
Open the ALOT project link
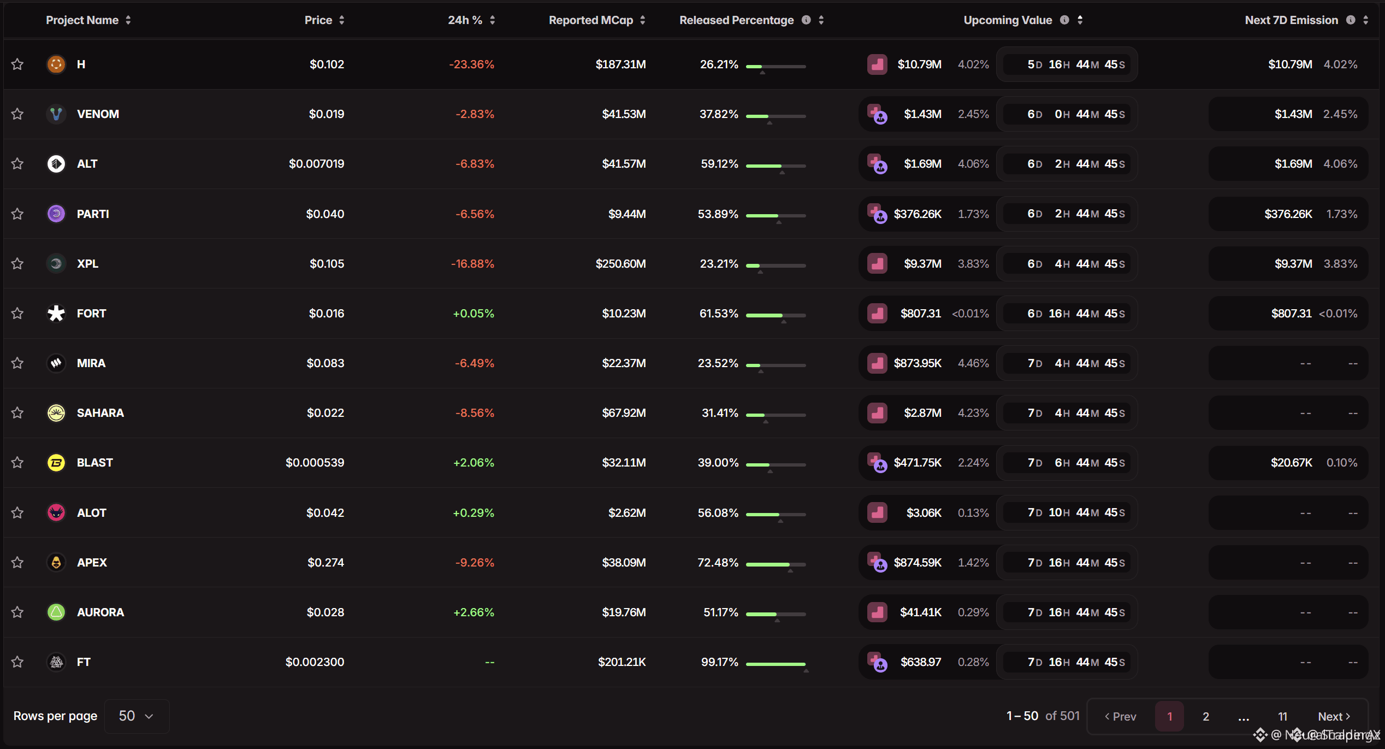click(x=92, y=513)
